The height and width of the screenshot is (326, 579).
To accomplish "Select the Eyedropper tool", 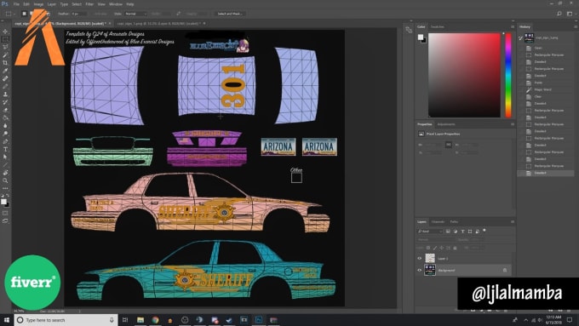I will click(5, 70).
